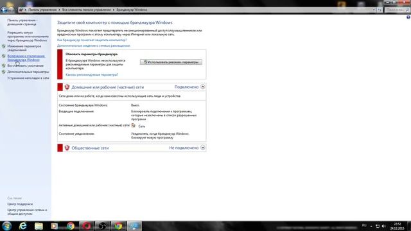Click the Состояние уведомления label
This screenshot has height=231, width=411.
[76, 133]
